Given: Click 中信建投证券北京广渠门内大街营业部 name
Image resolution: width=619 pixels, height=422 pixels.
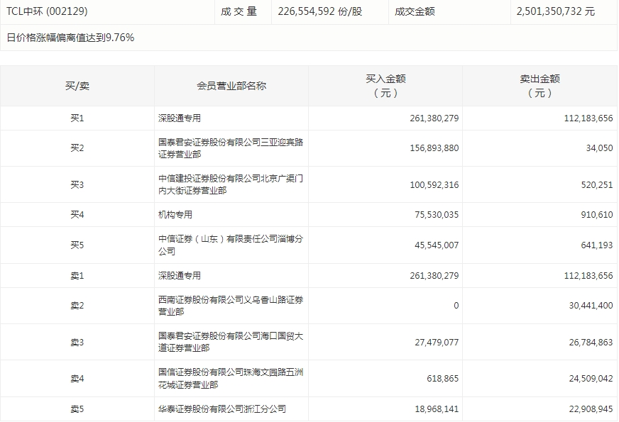Looking at the screenshot, I should (x=231, y=184).
